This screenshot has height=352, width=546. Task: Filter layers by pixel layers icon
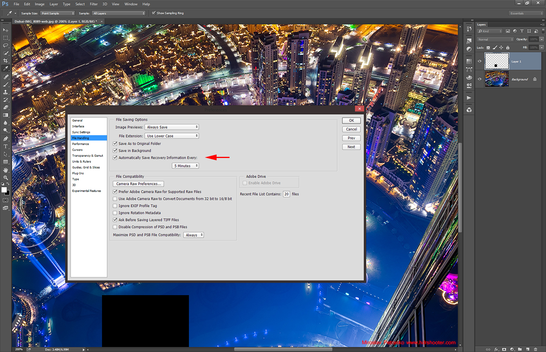tap(508, 31)
